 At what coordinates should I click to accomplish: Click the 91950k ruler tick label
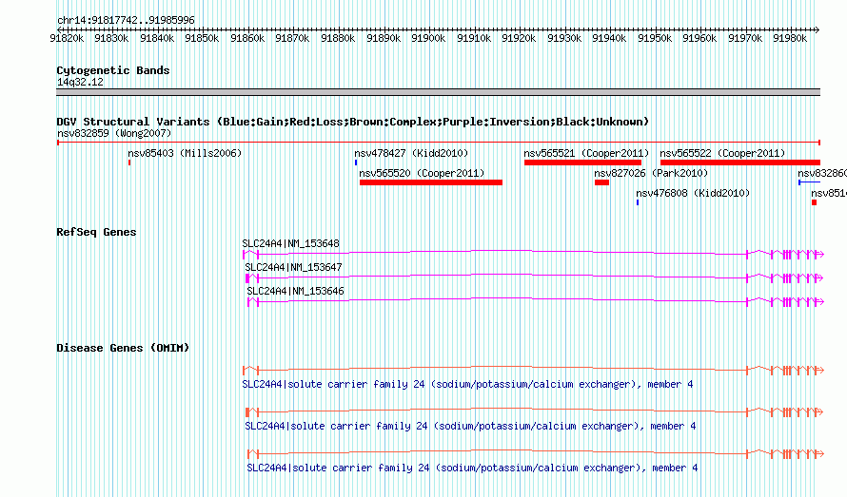pos(655,38)
